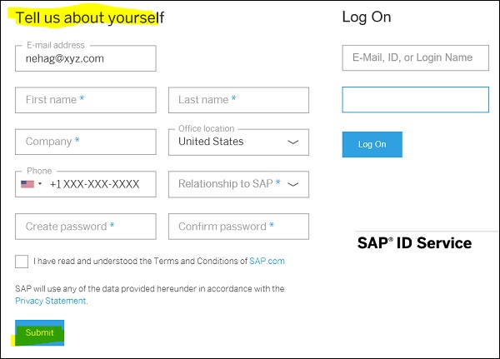
Task: Focus the Create password field
Action: click(x=85, y=227)
